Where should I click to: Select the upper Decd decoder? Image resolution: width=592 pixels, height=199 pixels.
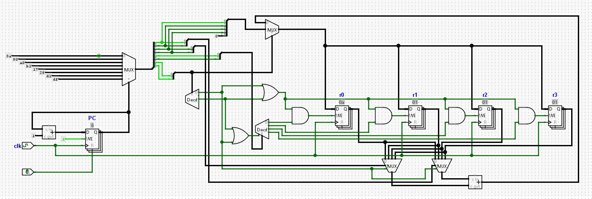coord(192,99)
